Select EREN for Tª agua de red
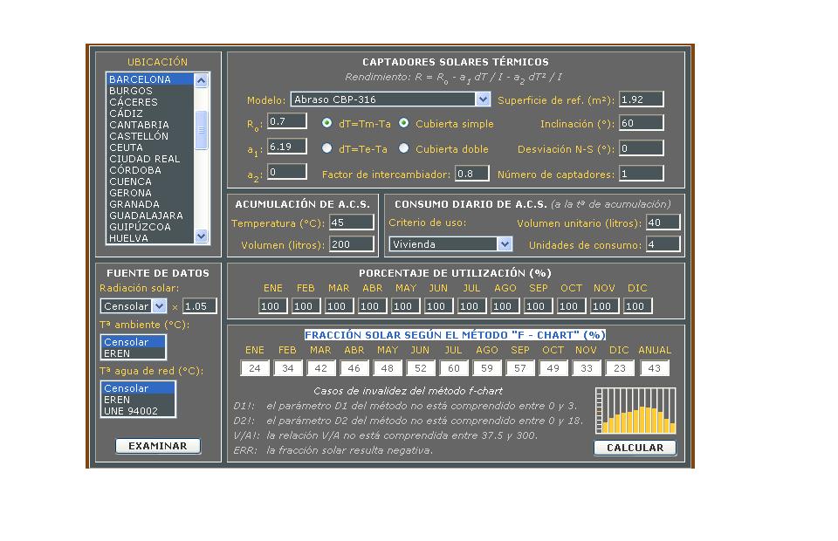Image resolution: width=838 pixels, height=541 pixels. (x=138, y=400)
